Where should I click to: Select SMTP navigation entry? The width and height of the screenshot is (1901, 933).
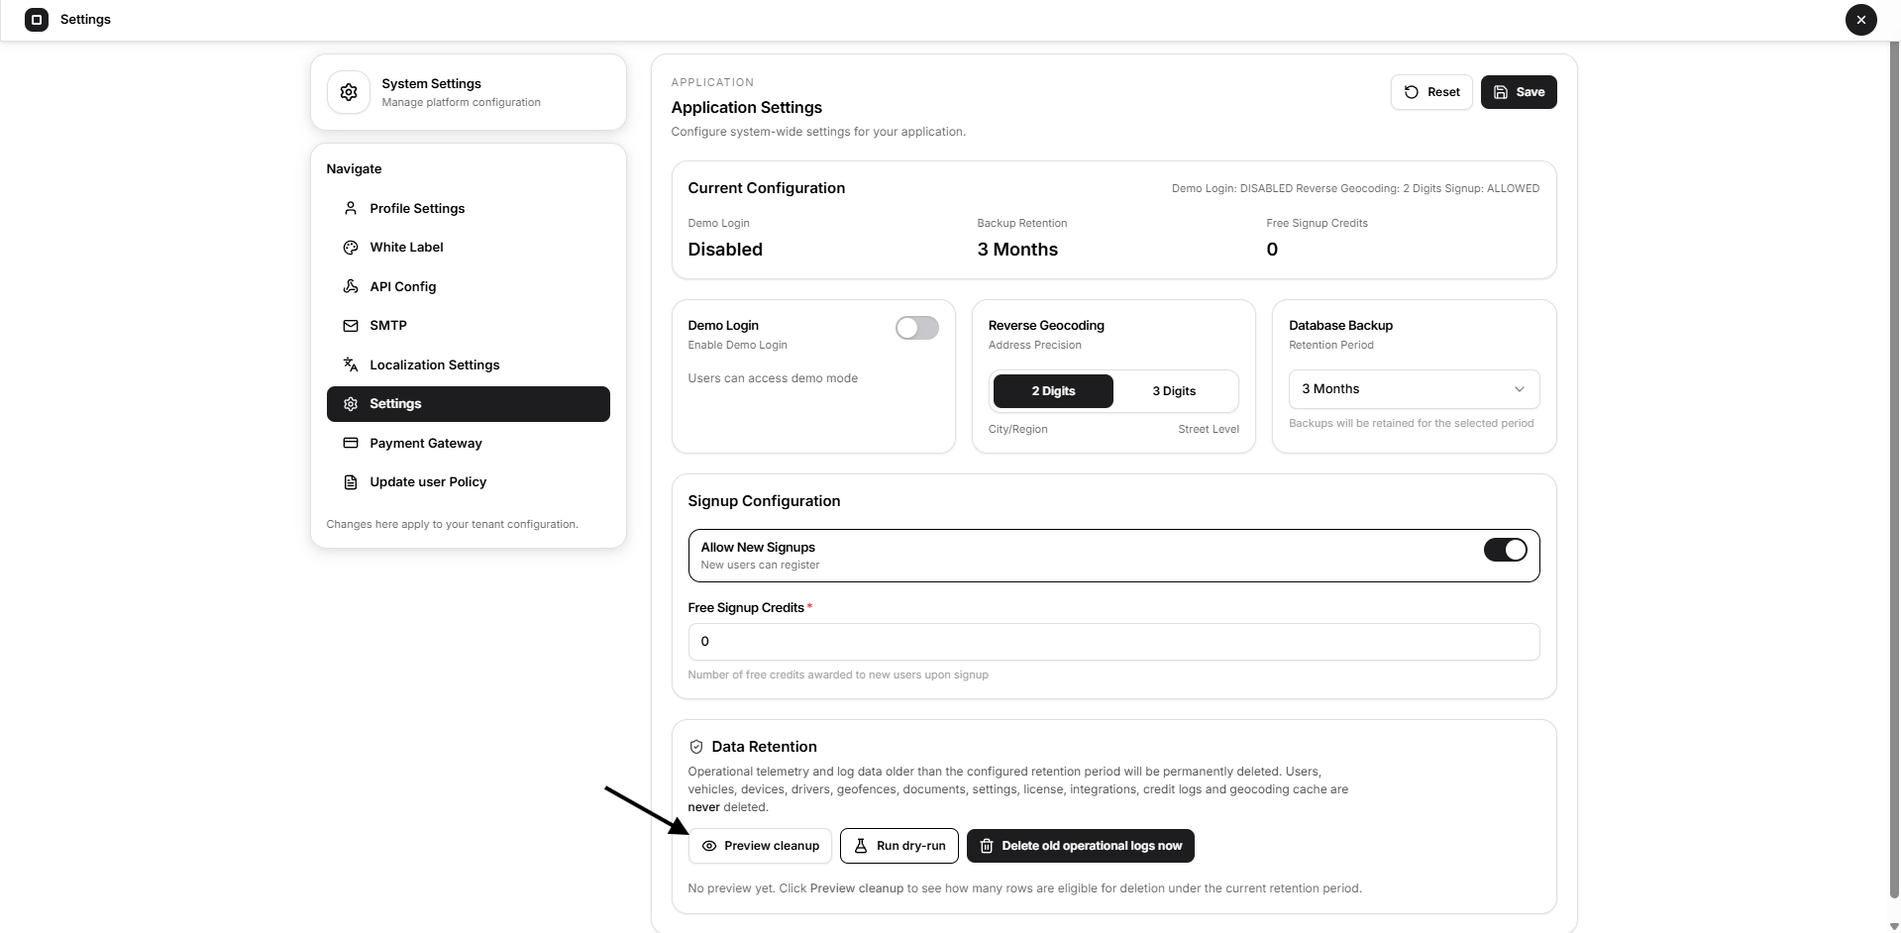[x=468, y=326]
